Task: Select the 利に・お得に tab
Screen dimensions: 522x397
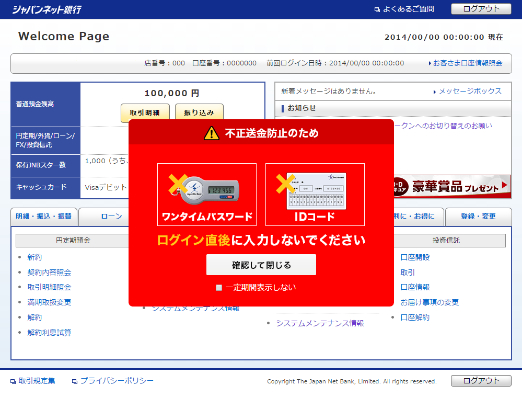Action: [x=419, y=217]
